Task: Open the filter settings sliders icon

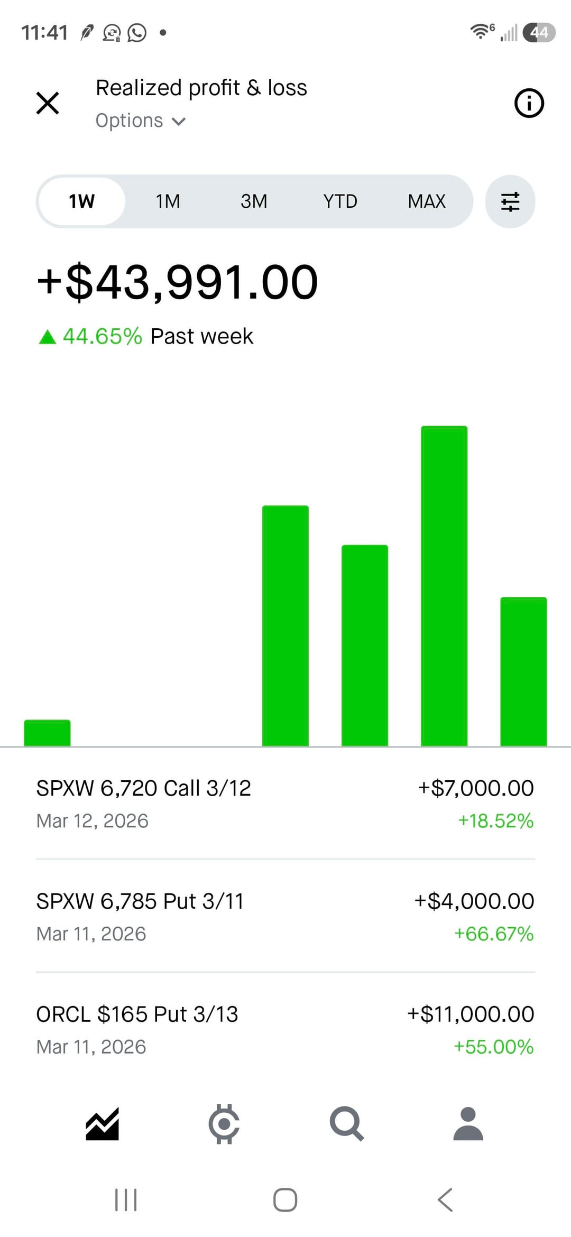Action: (x=510, y=201)
